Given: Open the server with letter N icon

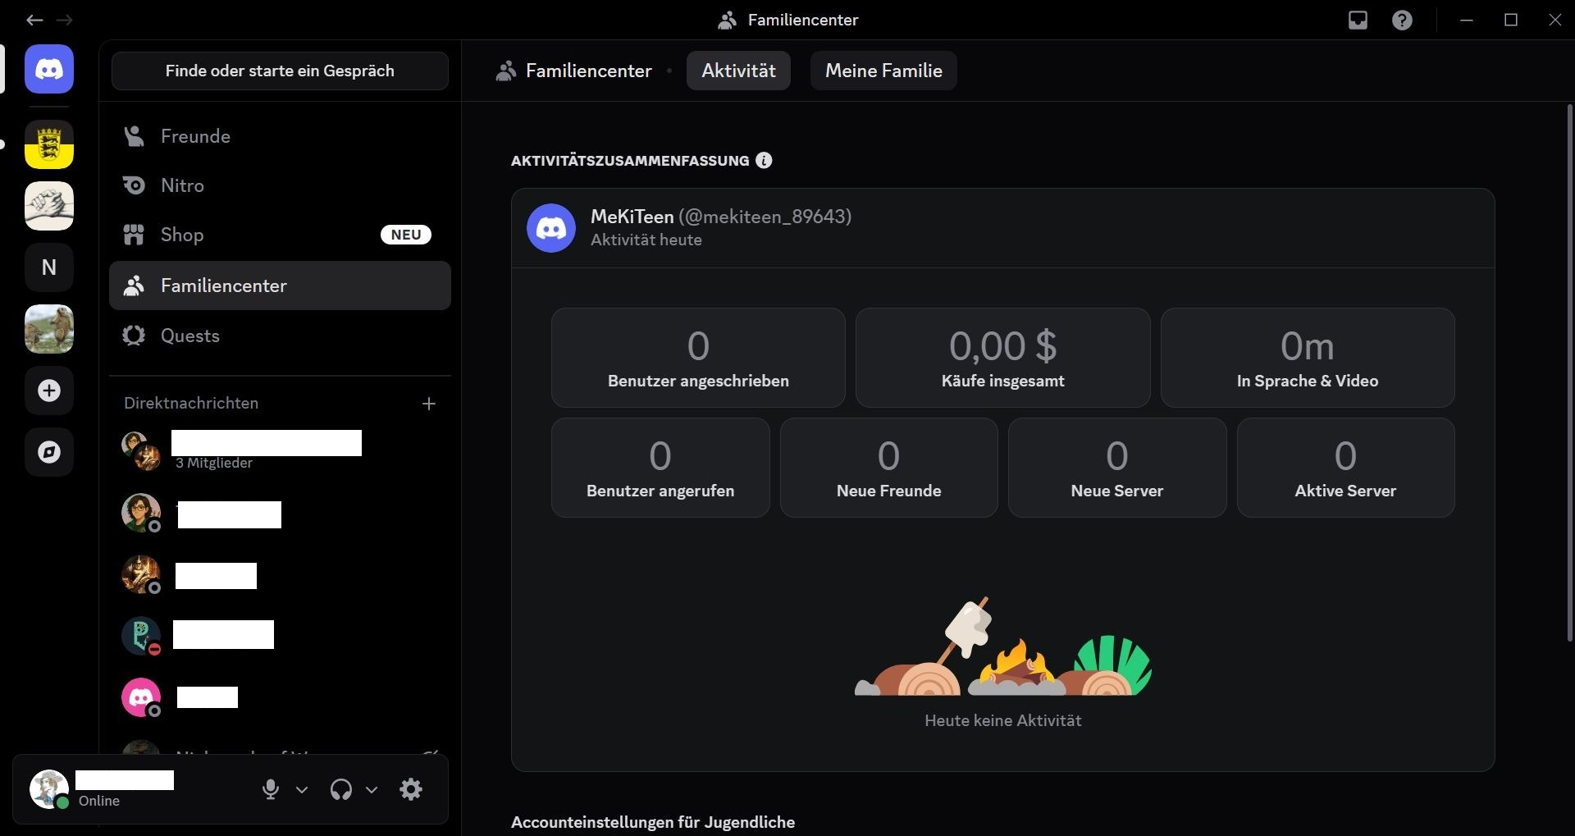Looking at the screenshot, I should (49, 267).
